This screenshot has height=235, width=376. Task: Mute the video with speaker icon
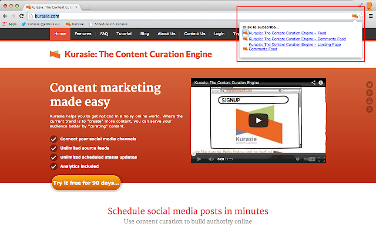(x=211, y=159)
